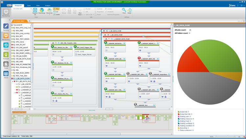This screenshot has height=139, width=246.
Task: Click the Rearrange icon in the ribbon
Action: pyautogui.click(x=42, y=11)
